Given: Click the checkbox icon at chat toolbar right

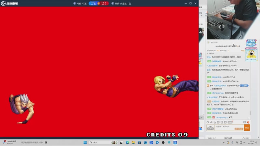Looking at the screenshot, I should [244, 122].
